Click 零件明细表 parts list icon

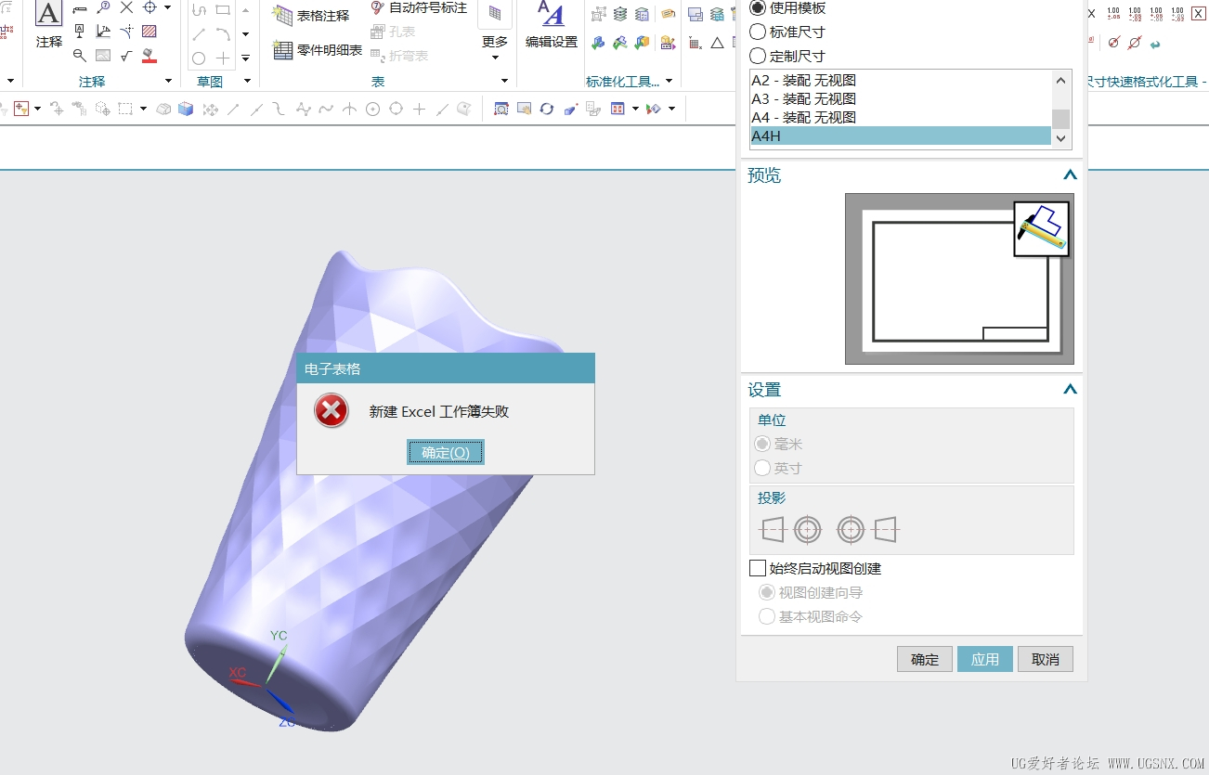(318, 50)
